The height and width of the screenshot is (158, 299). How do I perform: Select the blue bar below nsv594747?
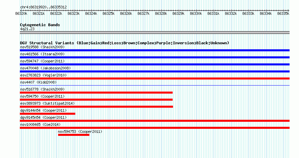(155, 64)
